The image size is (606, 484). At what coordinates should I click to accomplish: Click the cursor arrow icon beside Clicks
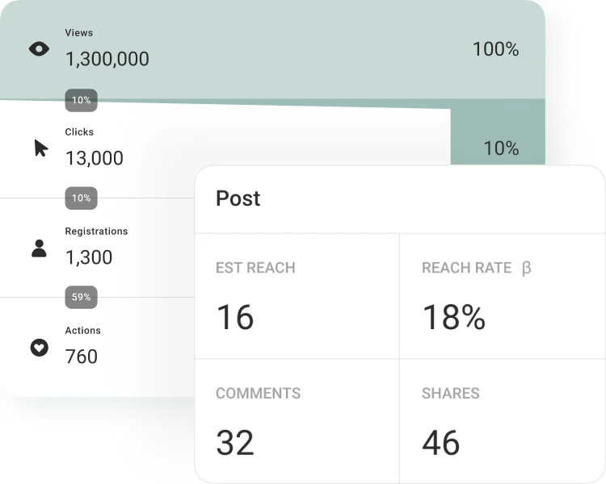40,148
